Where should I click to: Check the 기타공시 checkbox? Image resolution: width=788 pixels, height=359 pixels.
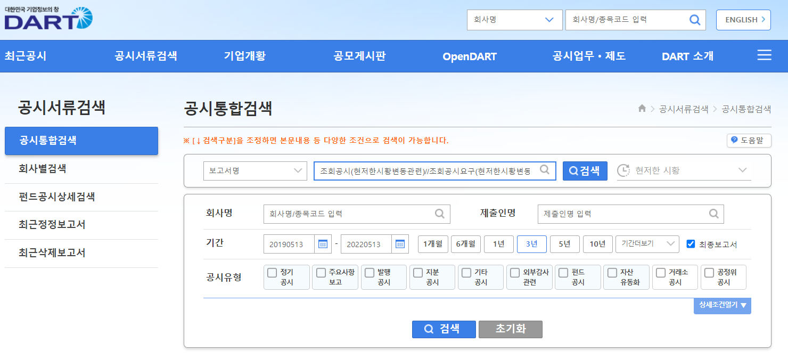pyautogui.click(x=466, y=273)
